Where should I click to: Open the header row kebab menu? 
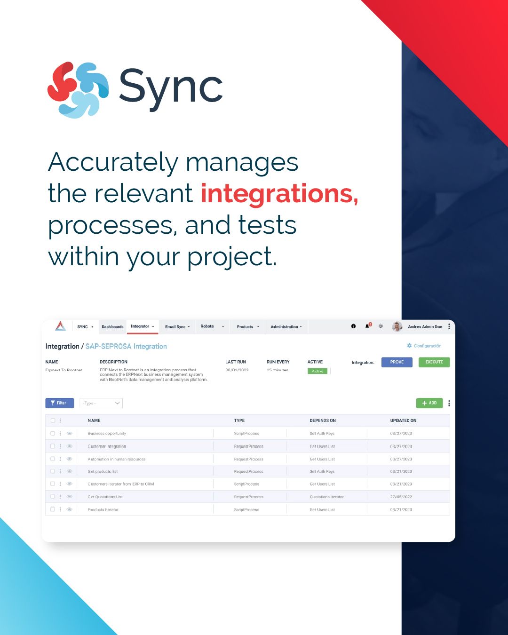[60, 421]
